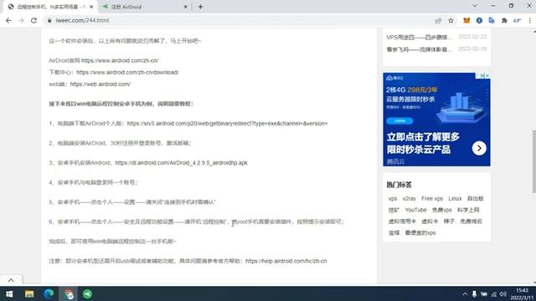The image size is (536, 301).
Task: Open the srv3.airdroid.com download link
Action: (227, 123)
